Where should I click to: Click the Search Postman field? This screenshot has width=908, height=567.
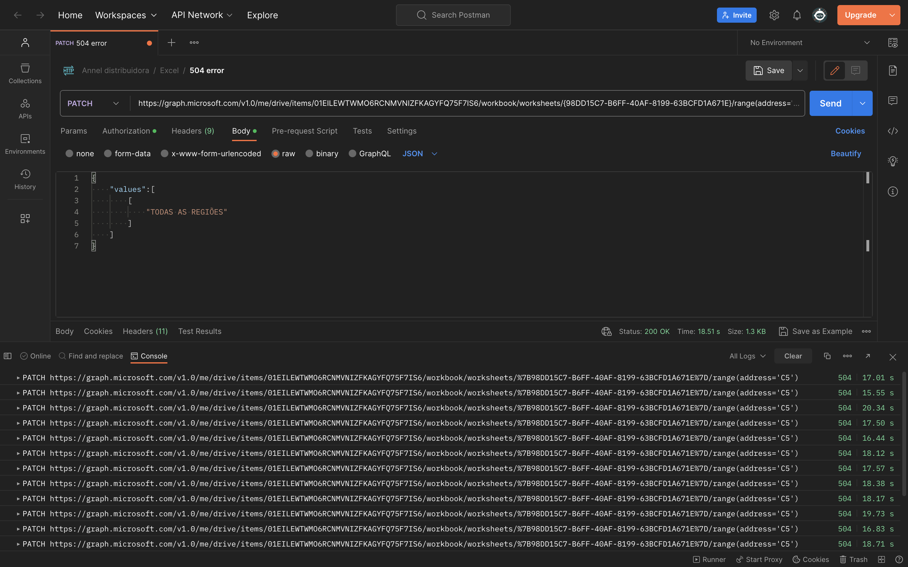point(453,15)
